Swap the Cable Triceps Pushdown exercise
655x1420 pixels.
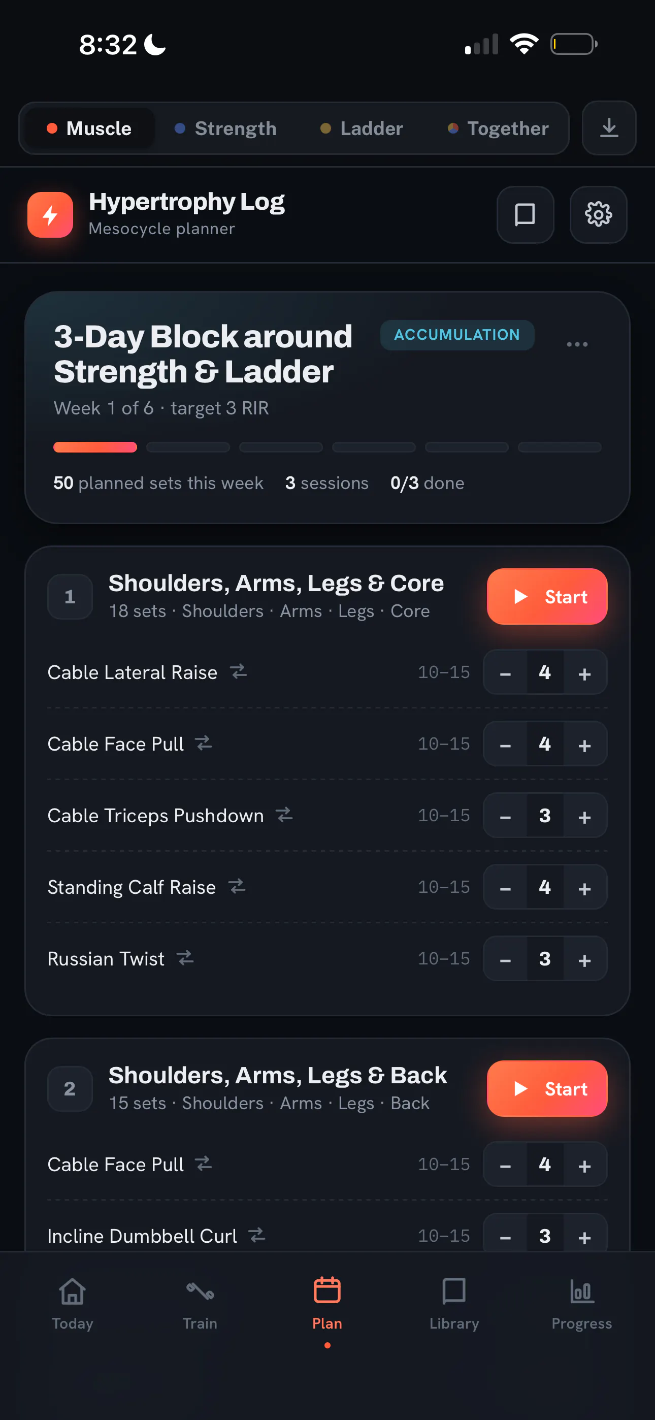(x=284, y=815)
